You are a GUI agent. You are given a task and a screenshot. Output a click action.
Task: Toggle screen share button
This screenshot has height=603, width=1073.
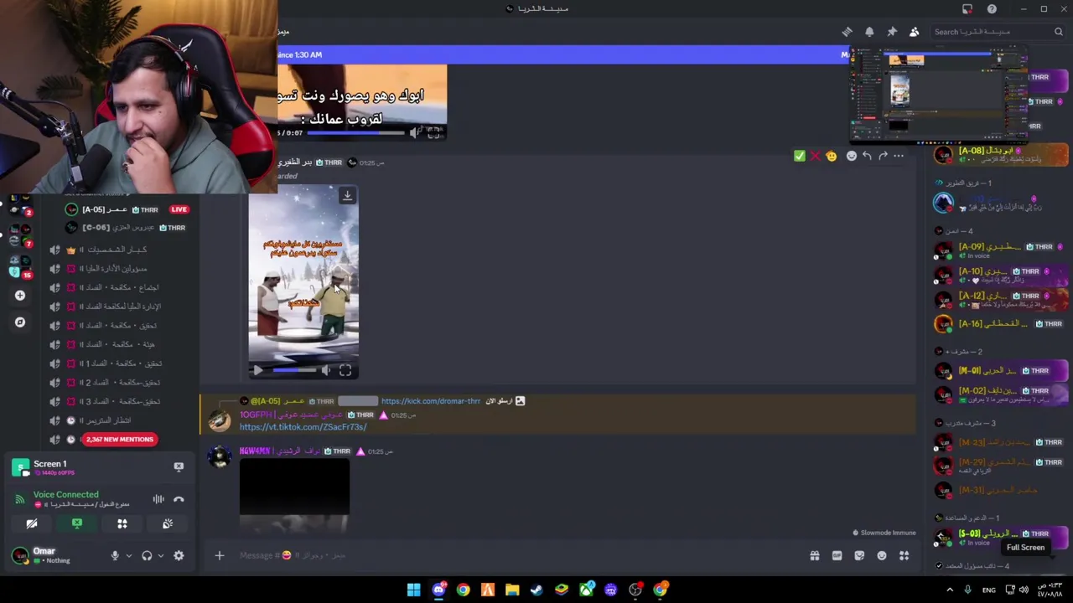pos(77,524)
